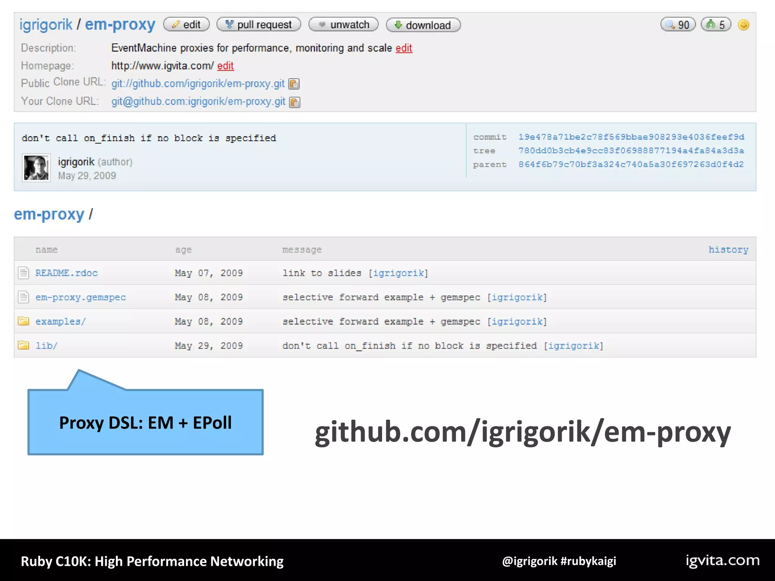Click the name column header
The height and width of the screenshot is (581, 775).
[x=47, y=250]
